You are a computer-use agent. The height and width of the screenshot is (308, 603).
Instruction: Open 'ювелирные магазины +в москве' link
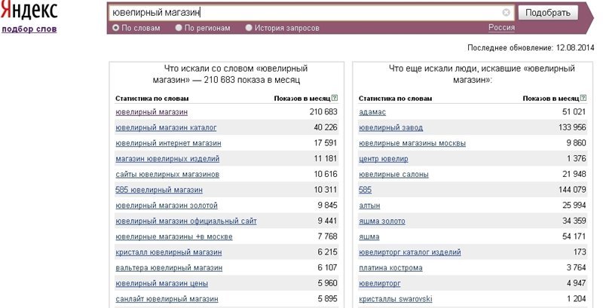coord(174,236)
